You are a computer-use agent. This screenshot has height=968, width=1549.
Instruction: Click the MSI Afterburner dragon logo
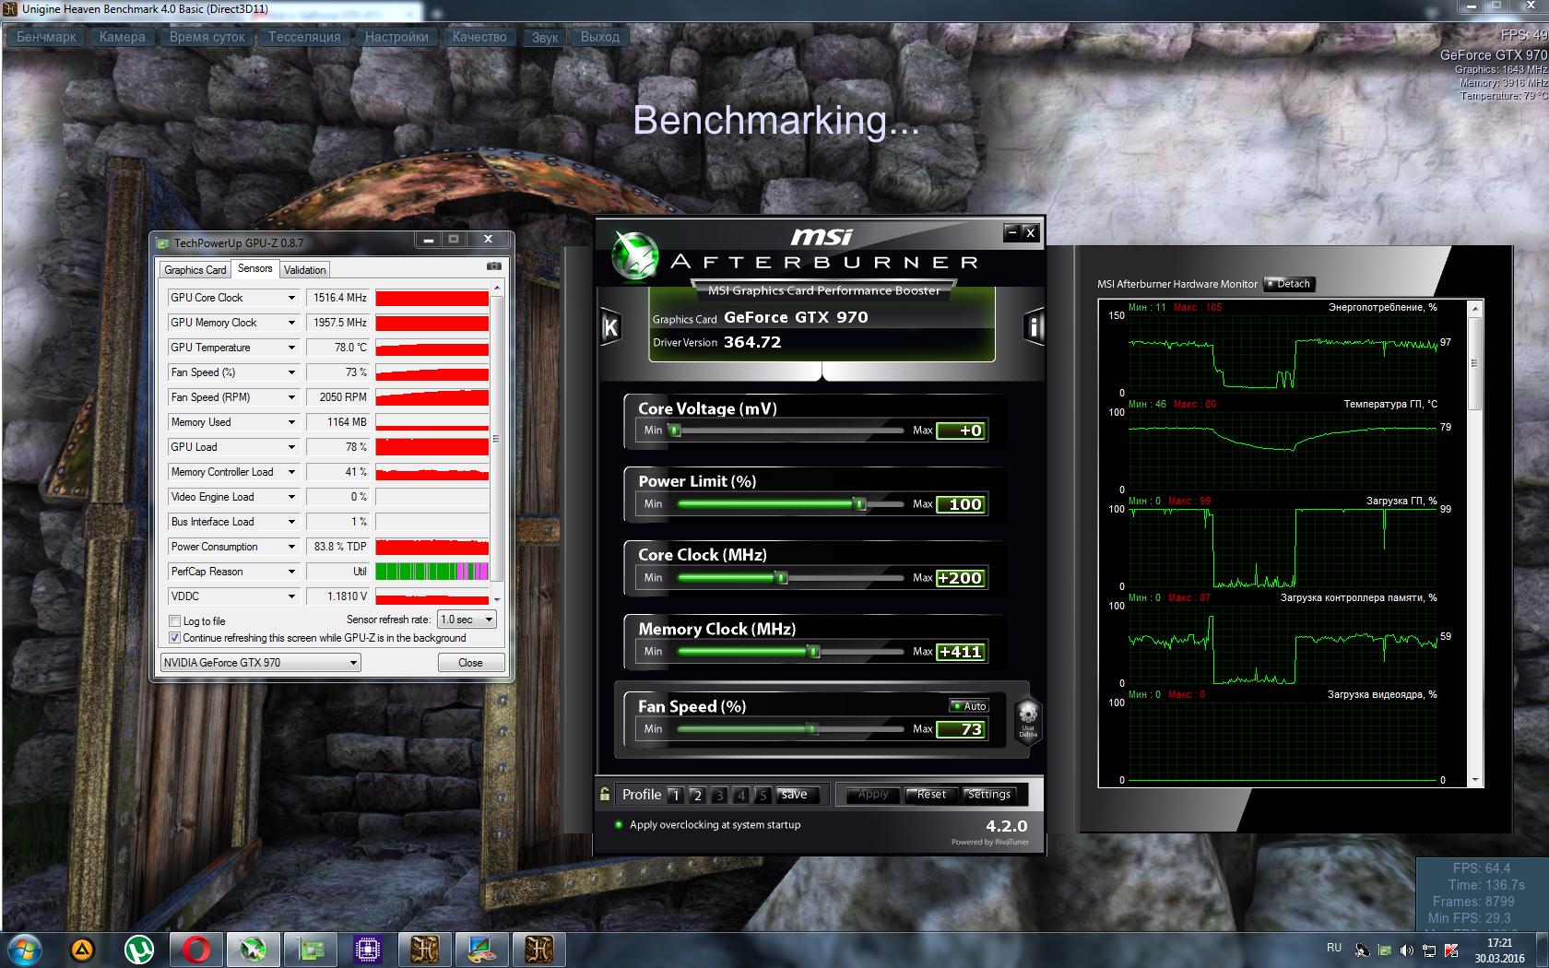(635, 255)
